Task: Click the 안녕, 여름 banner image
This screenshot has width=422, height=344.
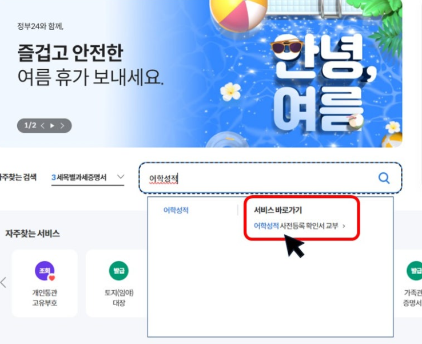Action: pos(304,73)
